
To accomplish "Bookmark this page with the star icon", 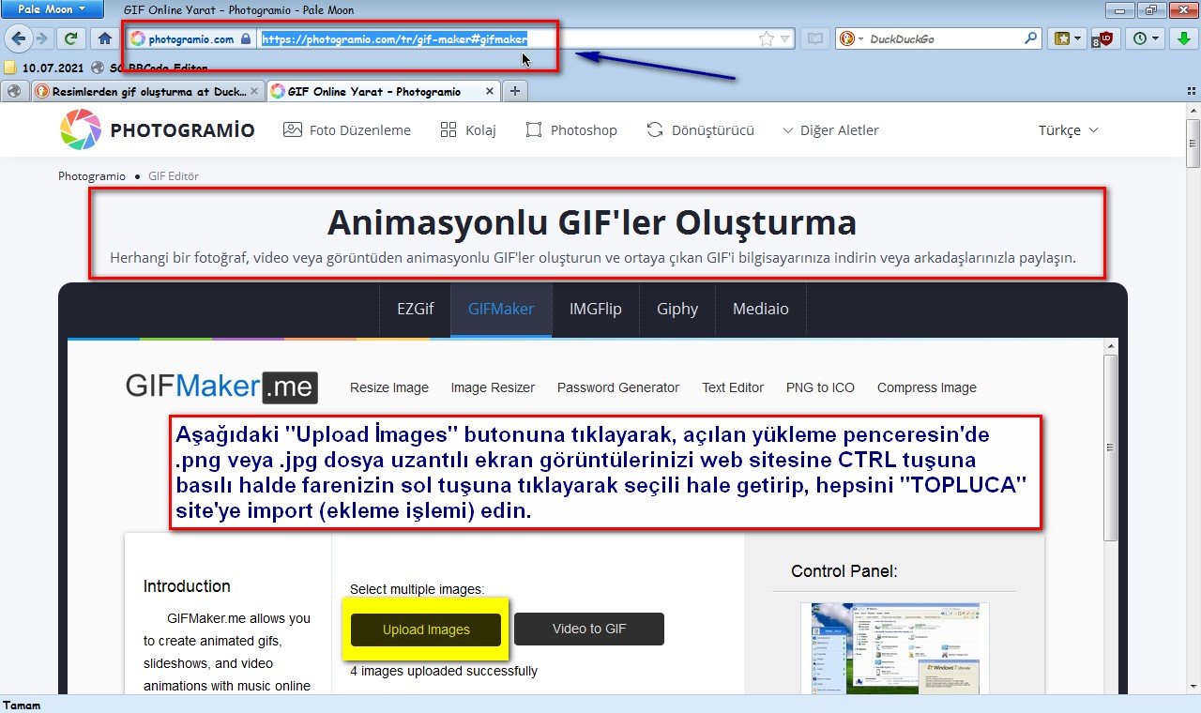I will (x=767, y=38).
